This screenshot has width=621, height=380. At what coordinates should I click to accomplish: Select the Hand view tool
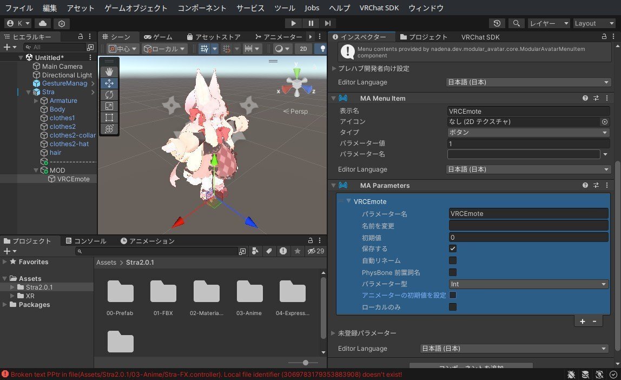click(109, 71)
